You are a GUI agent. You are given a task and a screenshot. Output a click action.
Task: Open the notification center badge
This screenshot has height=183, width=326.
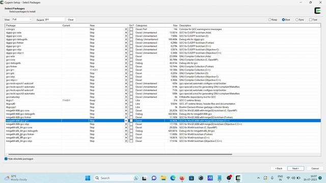pyautogui.click(x=320, y=178)
